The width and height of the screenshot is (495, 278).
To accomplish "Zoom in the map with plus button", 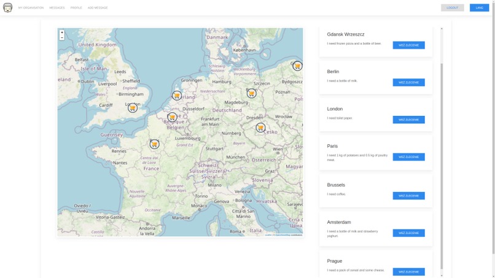I will coord(62,33).
